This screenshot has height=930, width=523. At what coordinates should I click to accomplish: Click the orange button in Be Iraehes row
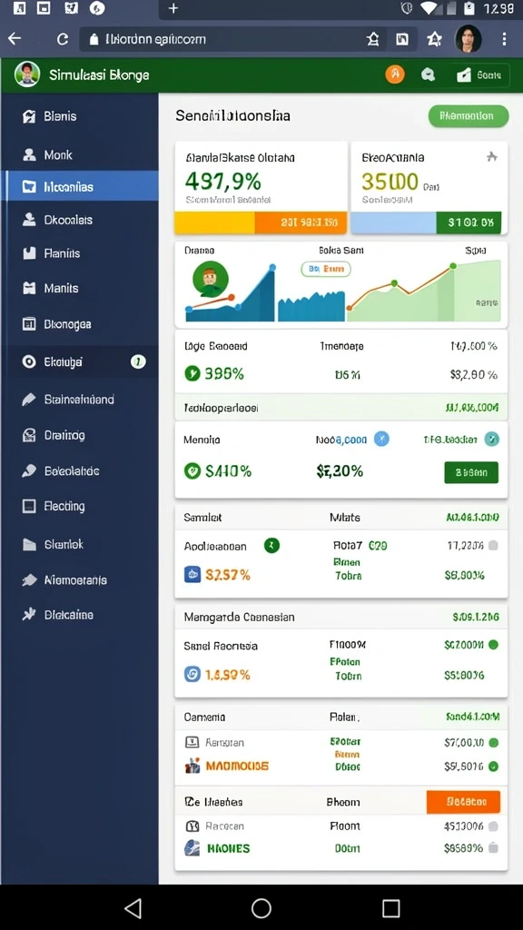pyautogui.click(x=463, y=801)
